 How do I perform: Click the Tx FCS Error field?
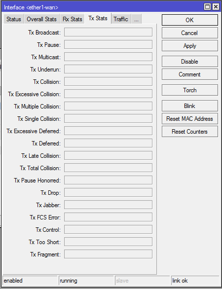point(108,217)
